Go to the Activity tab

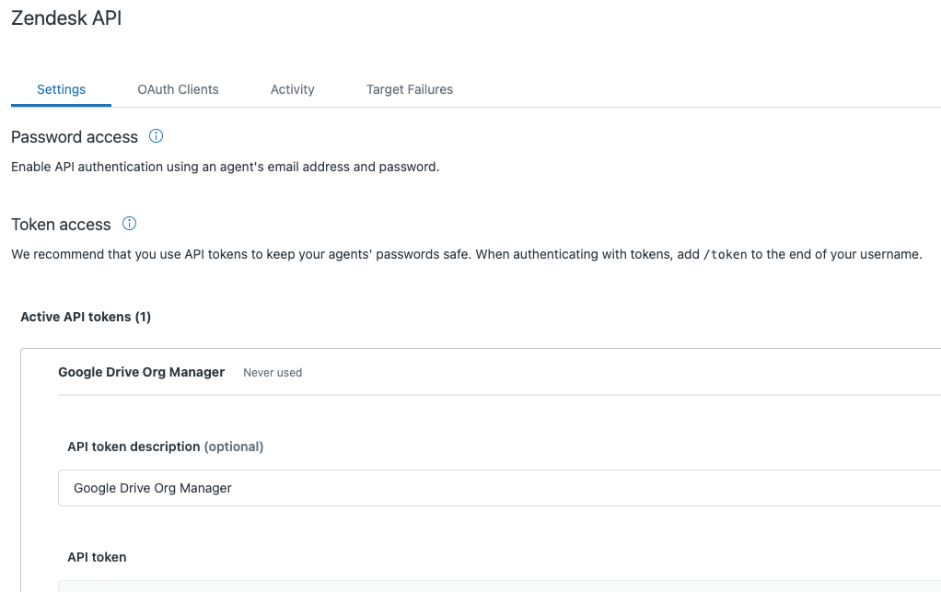[x=292, y=89]
